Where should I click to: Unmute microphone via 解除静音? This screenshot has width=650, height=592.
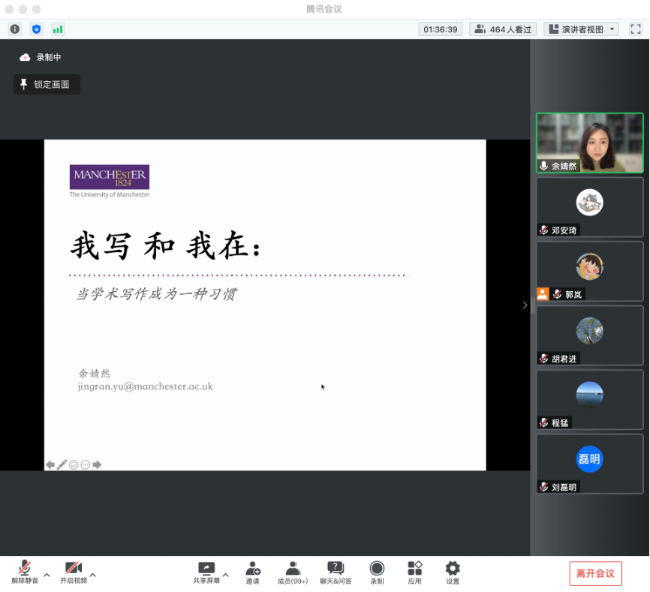click(x=25, y=572)
